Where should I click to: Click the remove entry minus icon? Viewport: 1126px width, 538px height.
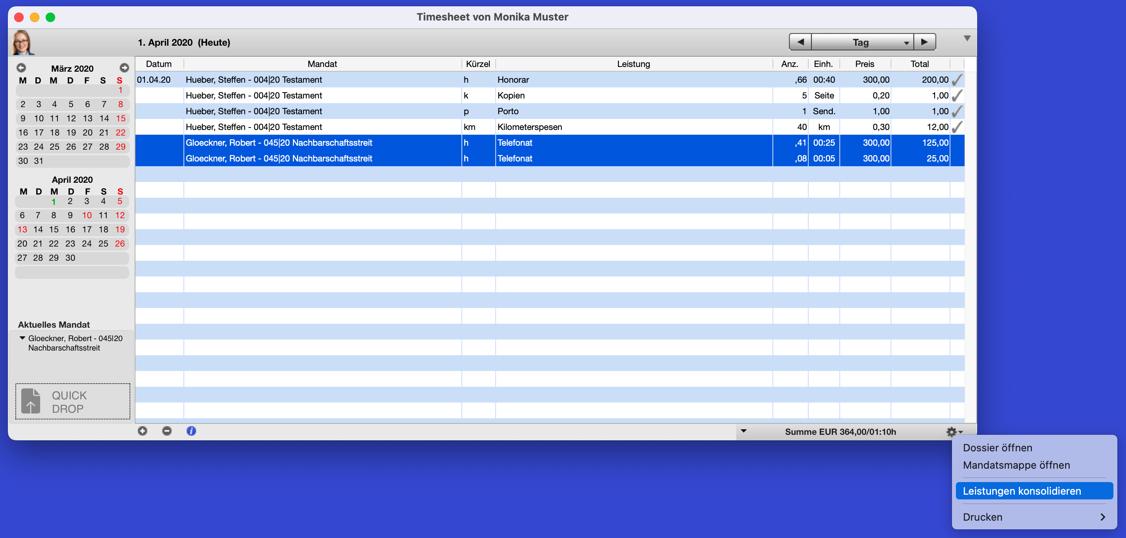167,431
